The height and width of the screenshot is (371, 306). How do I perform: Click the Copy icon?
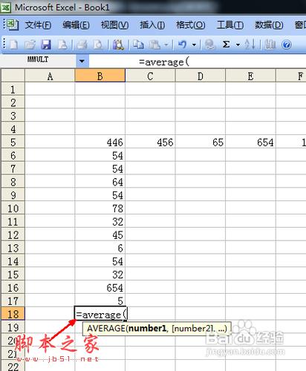coord(138,45)
